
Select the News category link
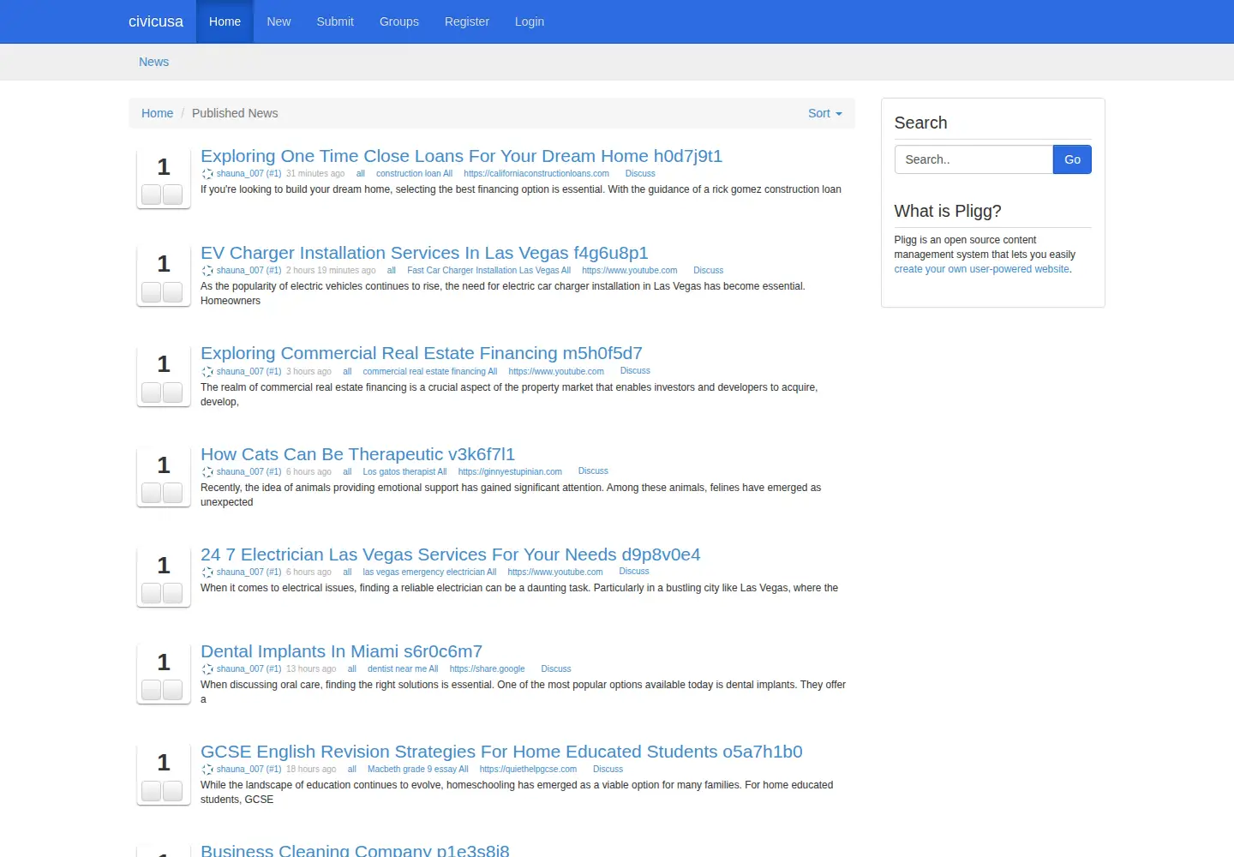154,62
